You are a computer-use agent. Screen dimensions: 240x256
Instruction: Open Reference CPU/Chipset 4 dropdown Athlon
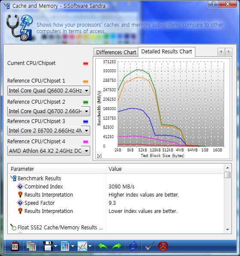(49, 151)
